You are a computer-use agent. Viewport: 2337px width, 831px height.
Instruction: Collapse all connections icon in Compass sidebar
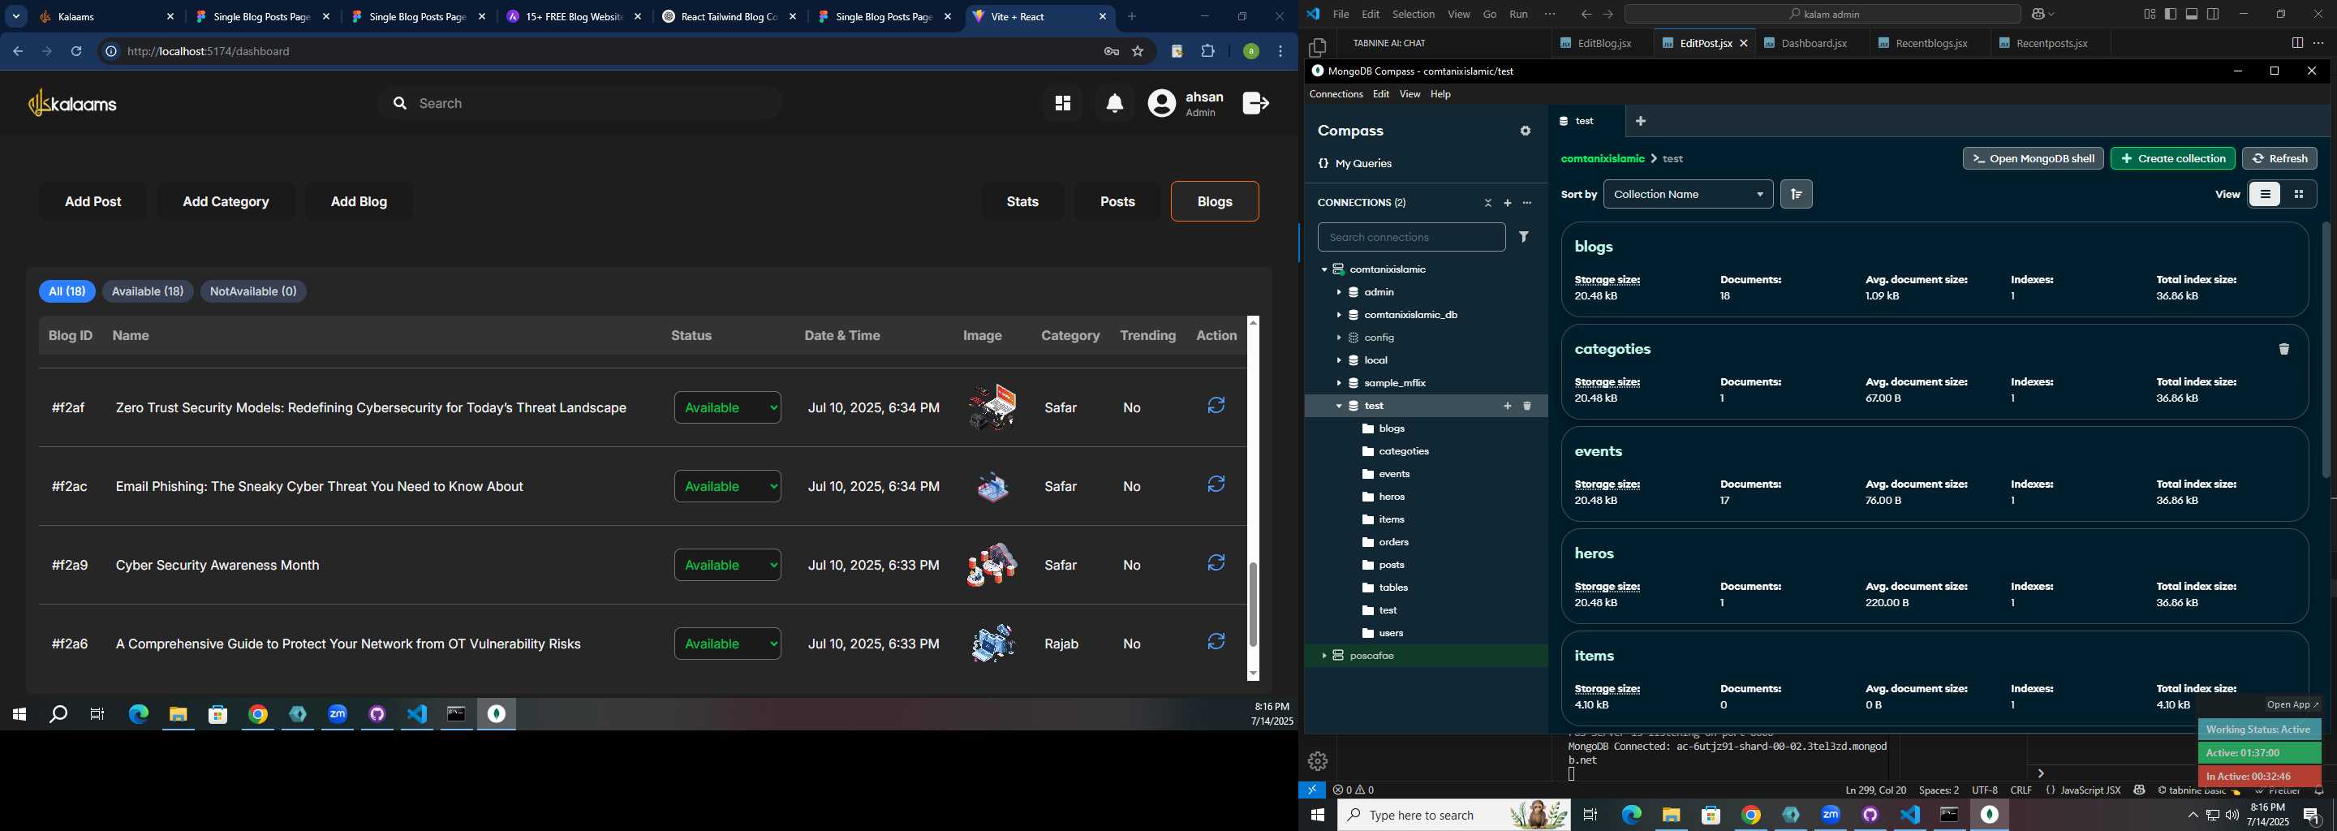pos(1488,203)
